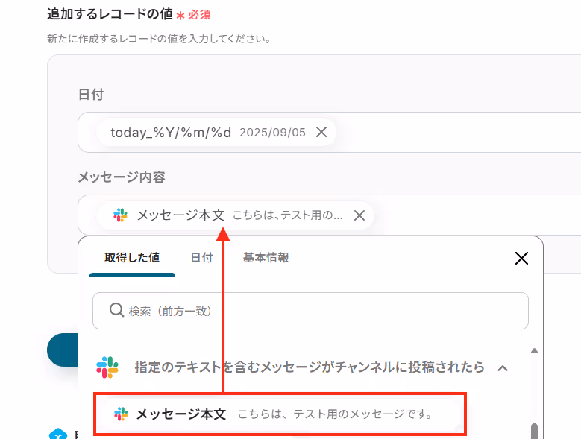
Task: Close the value picker popup
Action: (521, 258)
